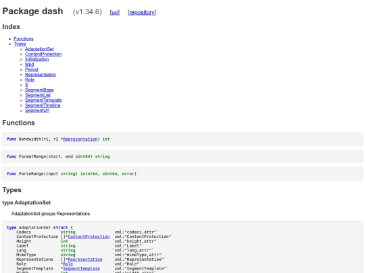Click the xml:"height,attr" tag
This screenshot has height=273, width=365.
point(135,241)
